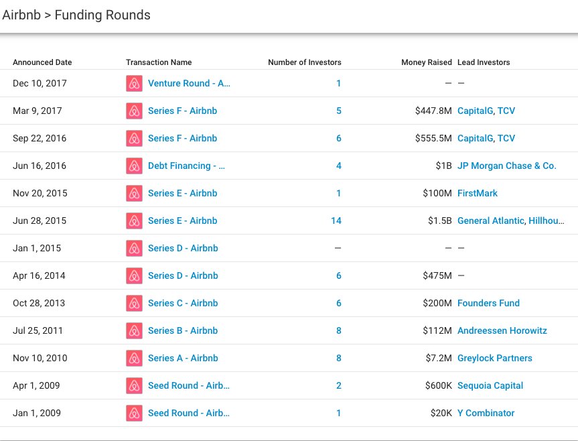Click investor count 14 for Series E
Viewport: 578px width, 441px height.
click(336, 221)
